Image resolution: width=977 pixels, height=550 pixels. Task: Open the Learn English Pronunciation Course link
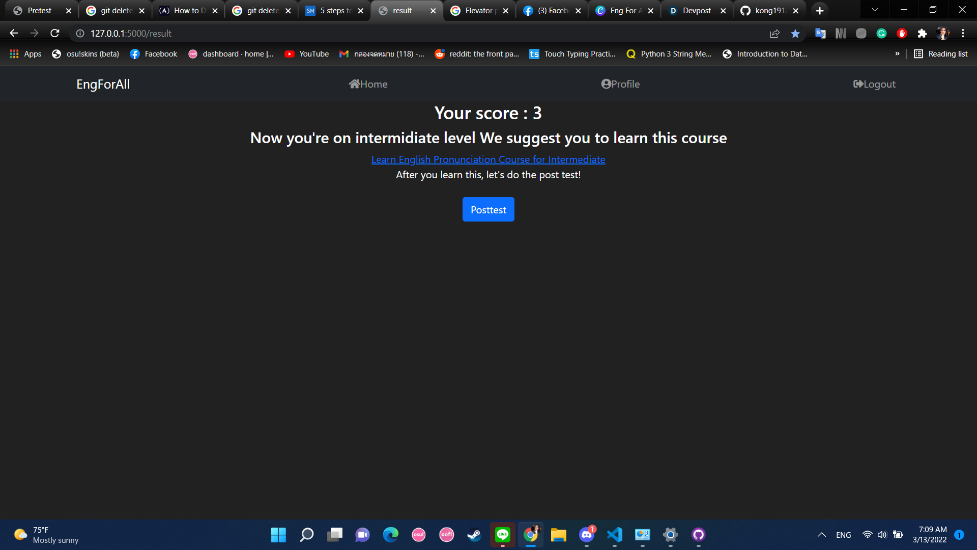point(488,159)
